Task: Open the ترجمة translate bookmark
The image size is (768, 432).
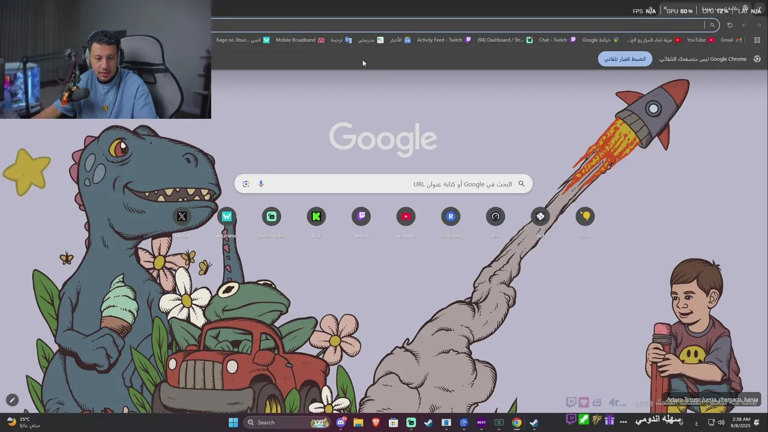Action: tap(341, 40)
